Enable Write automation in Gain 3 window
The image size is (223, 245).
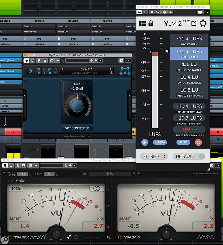[45, 60]
